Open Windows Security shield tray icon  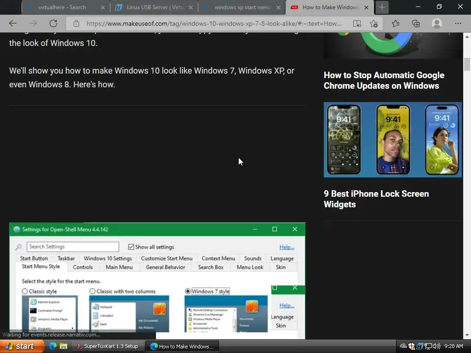click(x=412, y=346)
